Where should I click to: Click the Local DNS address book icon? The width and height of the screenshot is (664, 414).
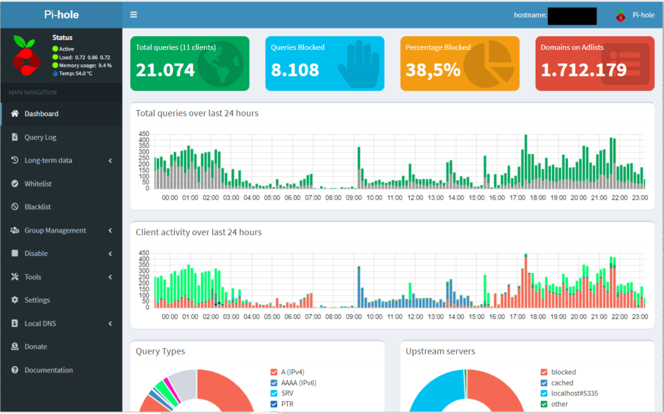[15, 323]
